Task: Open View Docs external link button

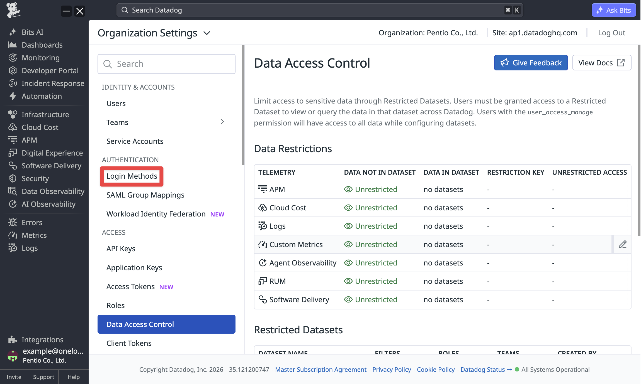Action: point(602,63)
